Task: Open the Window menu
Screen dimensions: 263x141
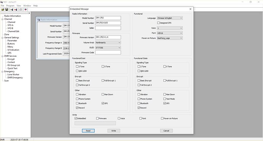Action: [x=27, y=6]
